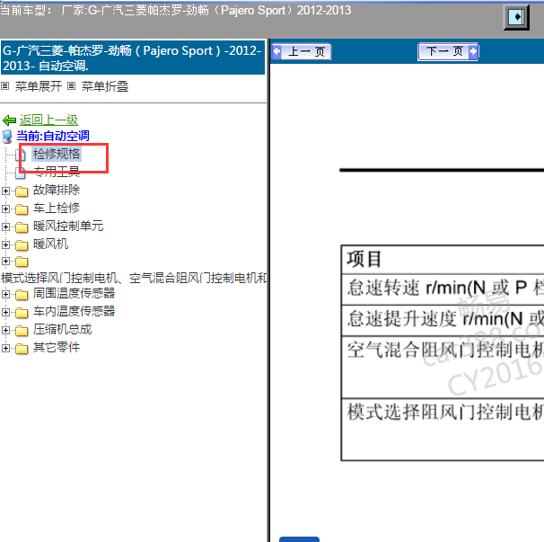Viewport: 544px width, 542px height.
Task: Open the 车内温度传感器 tree label
Action: (x=74, y=311)
